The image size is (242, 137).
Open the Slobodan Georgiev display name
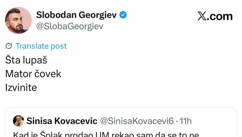[x=76, y=15]
